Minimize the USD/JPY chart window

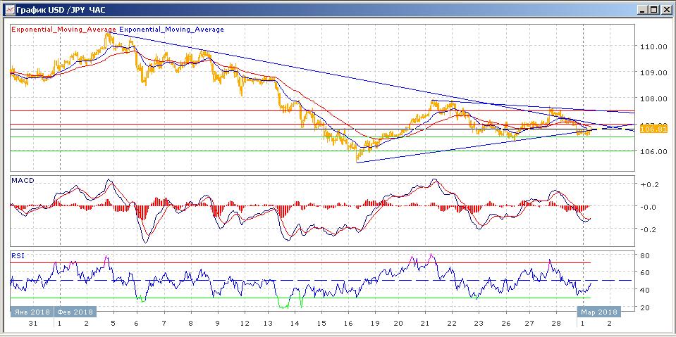(644, 9)
